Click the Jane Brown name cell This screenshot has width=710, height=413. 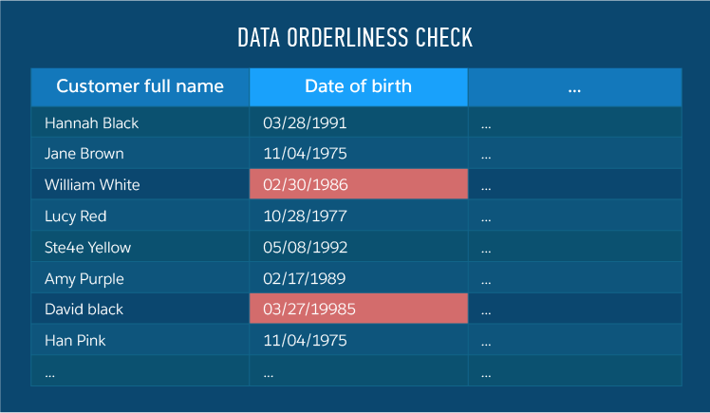[84, 154]
